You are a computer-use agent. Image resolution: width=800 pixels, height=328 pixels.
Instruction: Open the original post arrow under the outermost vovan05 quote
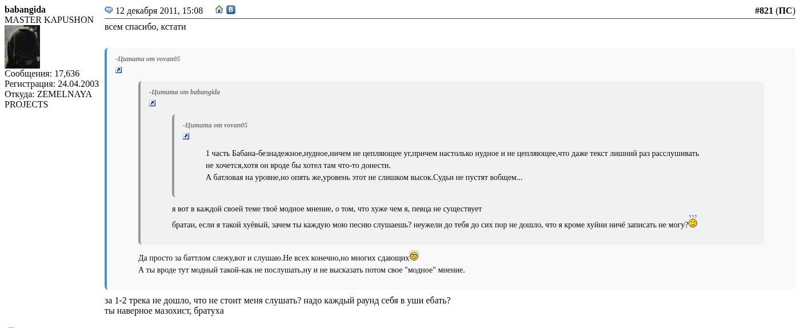click(119, 70)
